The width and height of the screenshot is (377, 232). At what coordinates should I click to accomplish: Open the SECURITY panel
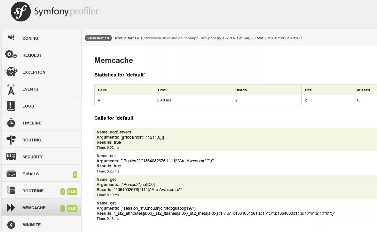[41, 157]
